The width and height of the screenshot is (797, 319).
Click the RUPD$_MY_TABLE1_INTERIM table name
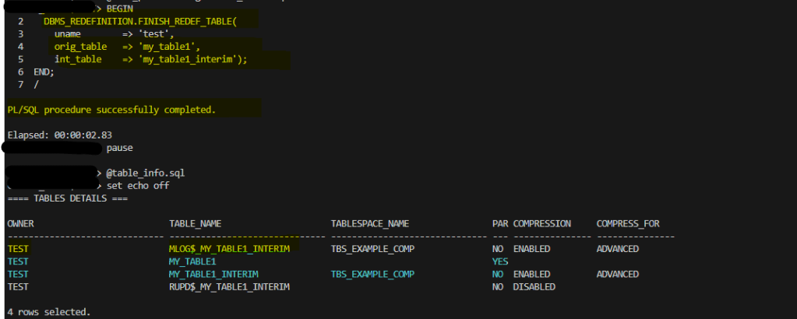click(229, 287)
